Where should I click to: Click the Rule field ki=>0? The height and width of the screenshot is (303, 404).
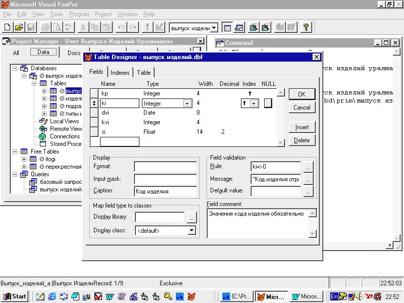click(275, 167)
